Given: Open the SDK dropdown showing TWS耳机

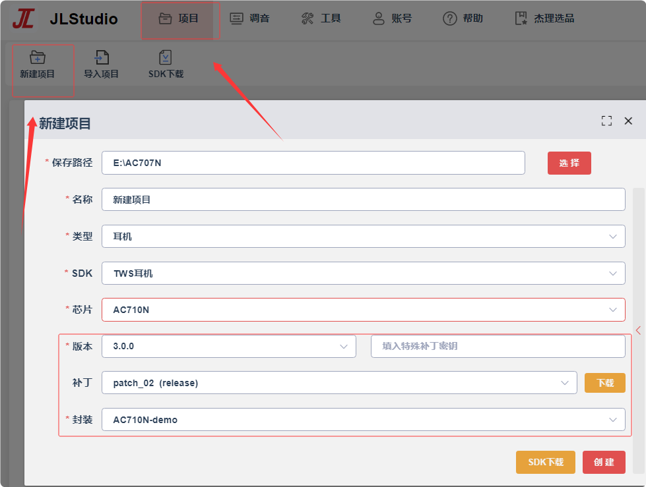Looking at the screenshot, I should pos(364,273).
